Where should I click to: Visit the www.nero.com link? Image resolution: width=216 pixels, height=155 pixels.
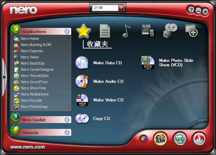click(x=28, y=147)
